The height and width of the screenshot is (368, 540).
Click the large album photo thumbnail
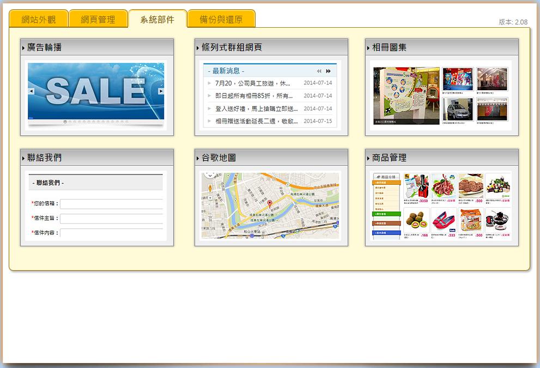click(x=406, y=96)
